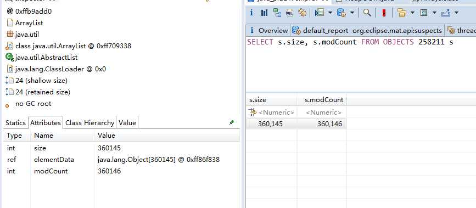
Task: Expand the Calculate Retained Size dropdown arrow
Action: click(434, 13)
